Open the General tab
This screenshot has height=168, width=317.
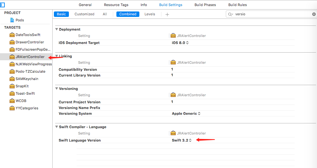(85, 5)
